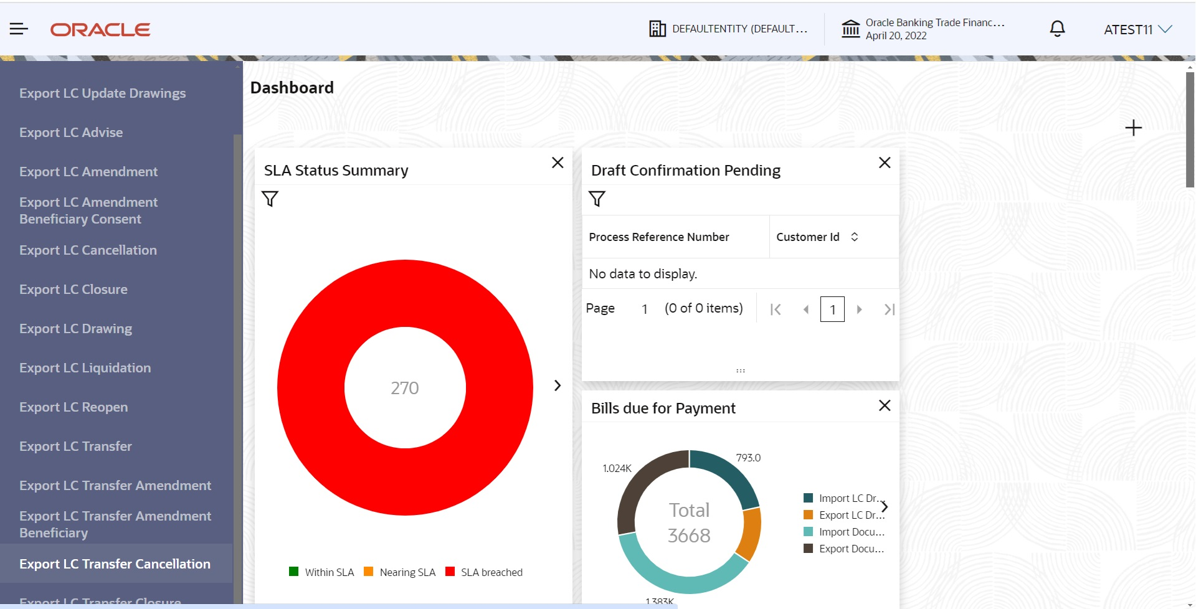Go to last page in pagination
The height and width of the screenshot is (609, 1196).
pyautogui.click(x=890, y=309)
